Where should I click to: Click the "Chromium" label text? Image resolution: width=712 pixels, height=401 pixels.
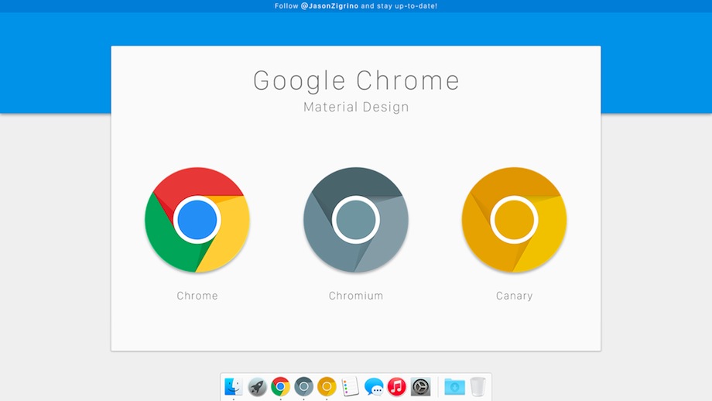[x=356, y=296]
